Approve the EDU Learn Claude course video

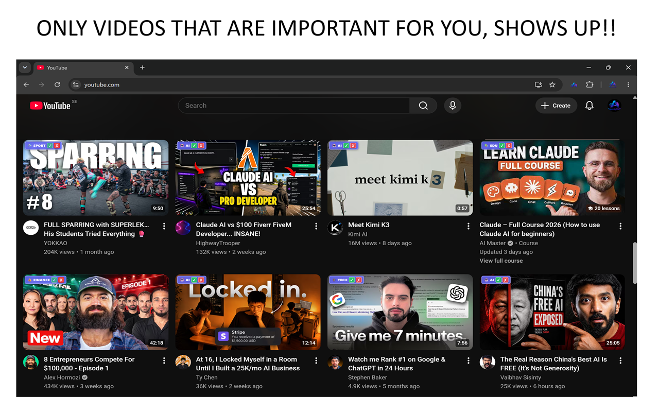click(502, 146)
